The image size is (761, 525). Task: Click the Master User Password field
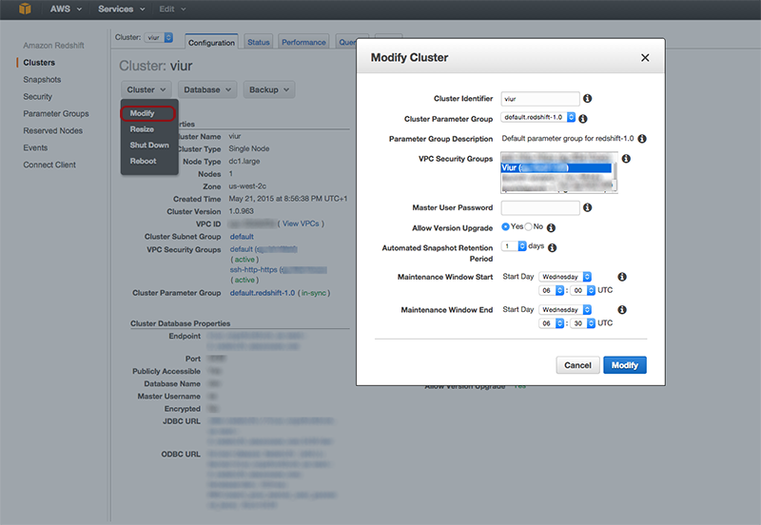540,208
